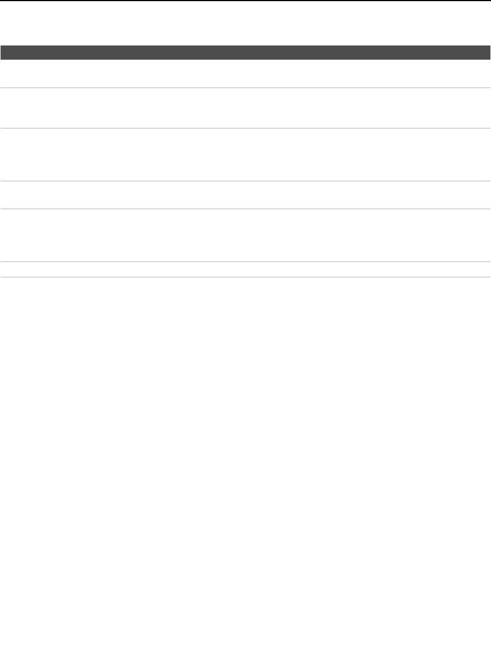
Task: Click the blank area above the header bar
Action: click(246, 23)
